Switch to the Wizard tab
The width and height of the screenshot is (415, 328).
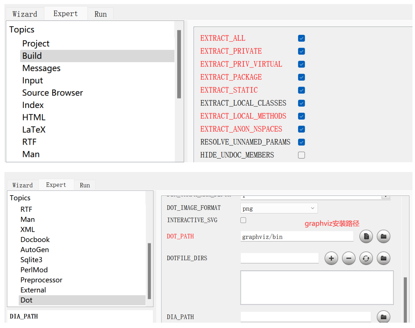(x=25, y=13)
